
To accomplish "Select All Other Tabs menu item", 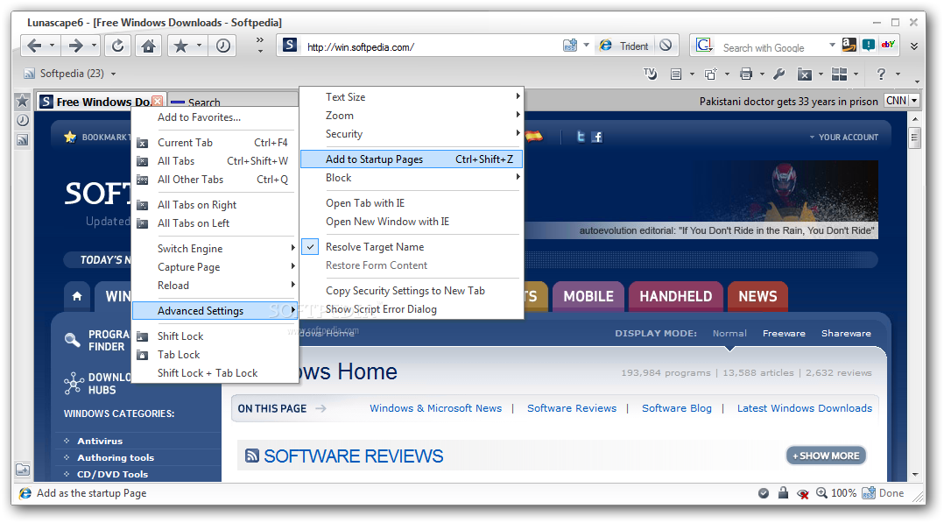I will coord(215,180).
